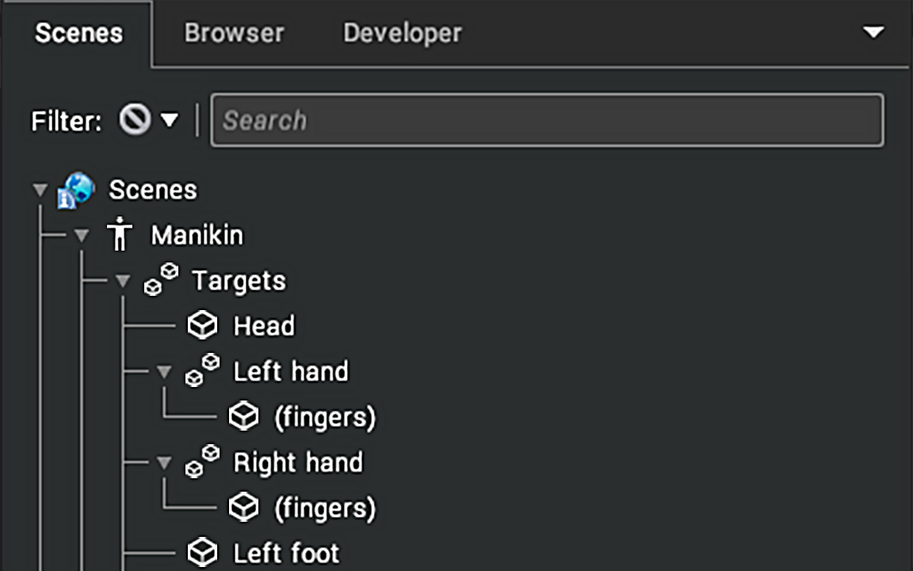This screenshot has height=571, width=913.
Task: Switch to the Developer tab
Action: click(403, 33)
